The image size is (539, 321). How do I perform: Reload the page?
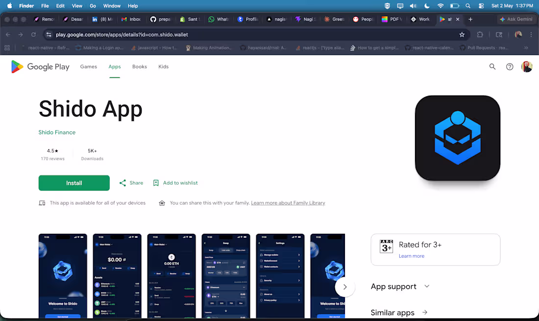(x=33, y=34)
